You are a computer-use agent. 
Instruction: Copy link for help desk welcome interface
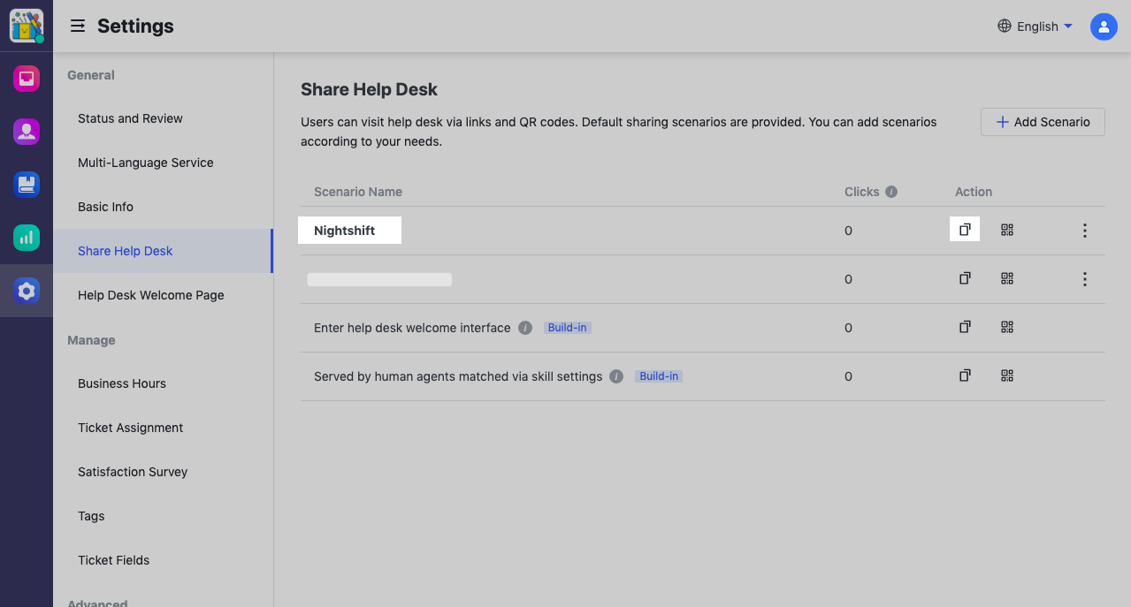tap(965, 327)
